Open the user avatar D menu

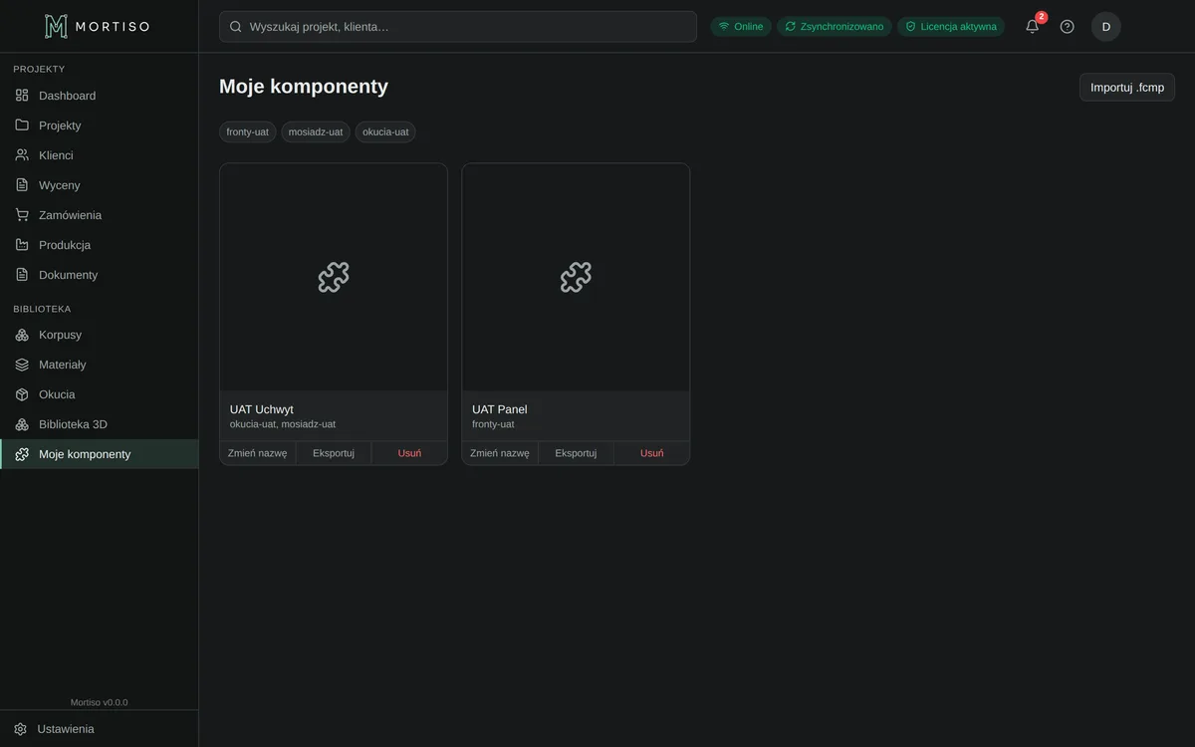pos(1106,27)
